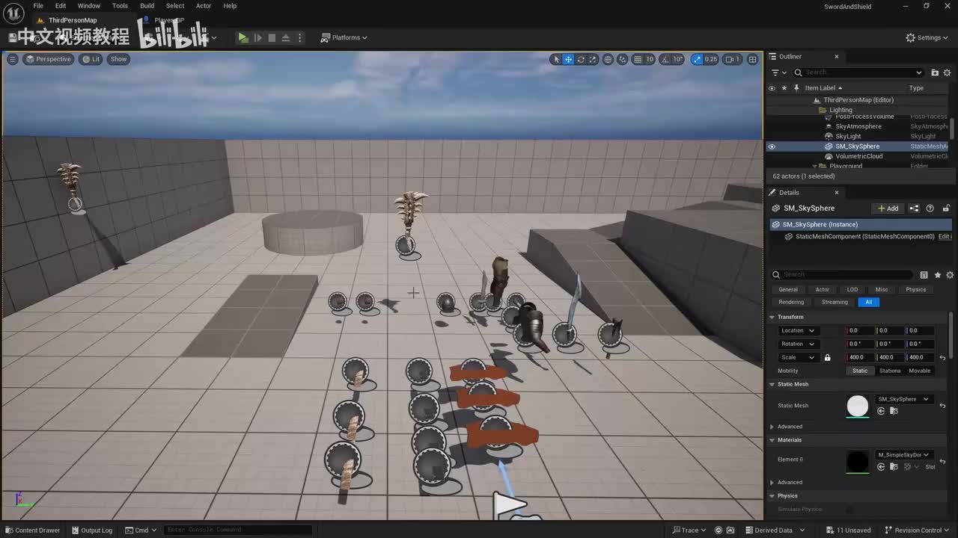Viewport: 958px width, 538px height.
Task: Open the viewport options hamburger menu
Action: 12,59
